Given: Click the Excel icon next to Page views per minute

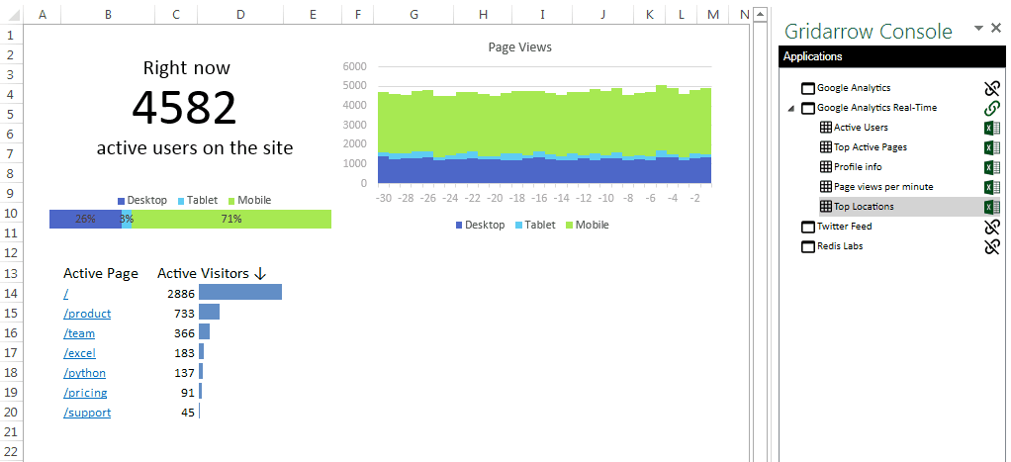Looking at the screenshot, I should 991,187.
